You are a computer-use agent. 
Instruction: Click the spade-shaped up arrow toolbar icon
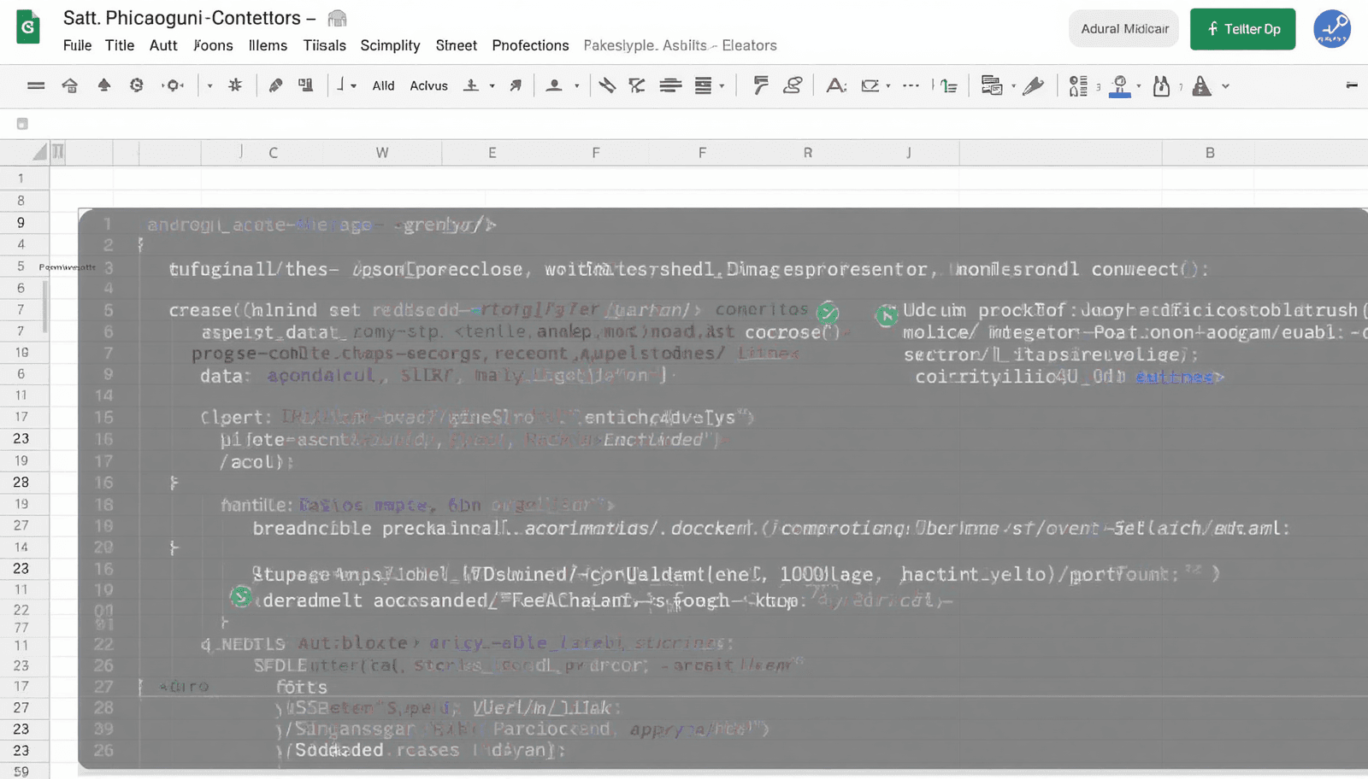104,85
